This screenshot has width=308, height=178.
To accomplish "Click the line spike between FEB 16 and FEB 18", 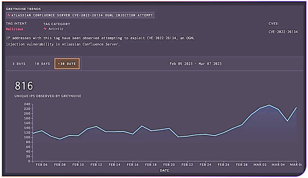I will tap(142, 126).
